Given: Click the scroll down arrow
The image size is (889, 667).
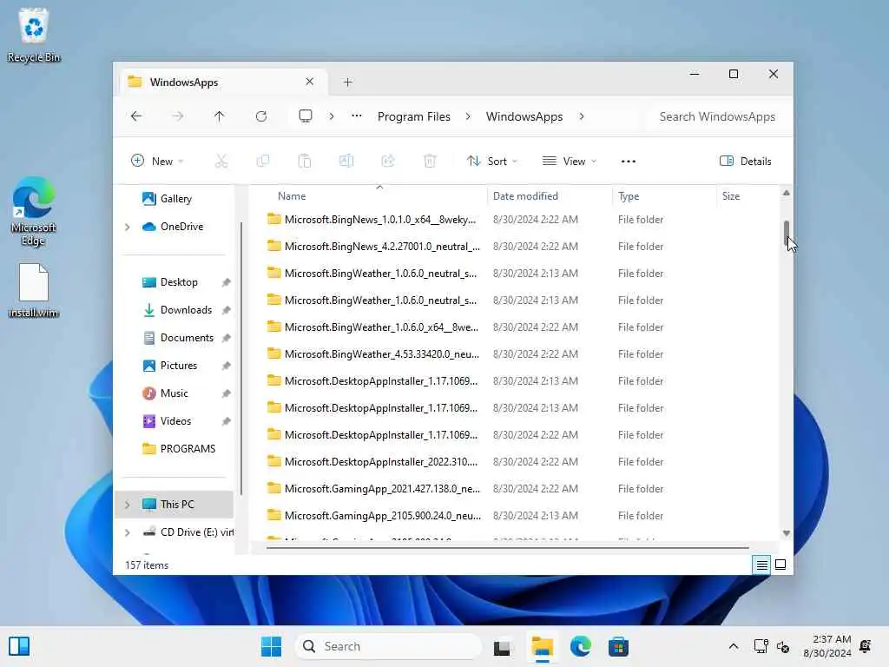Looking at the screenshot, I should [787, 533].
